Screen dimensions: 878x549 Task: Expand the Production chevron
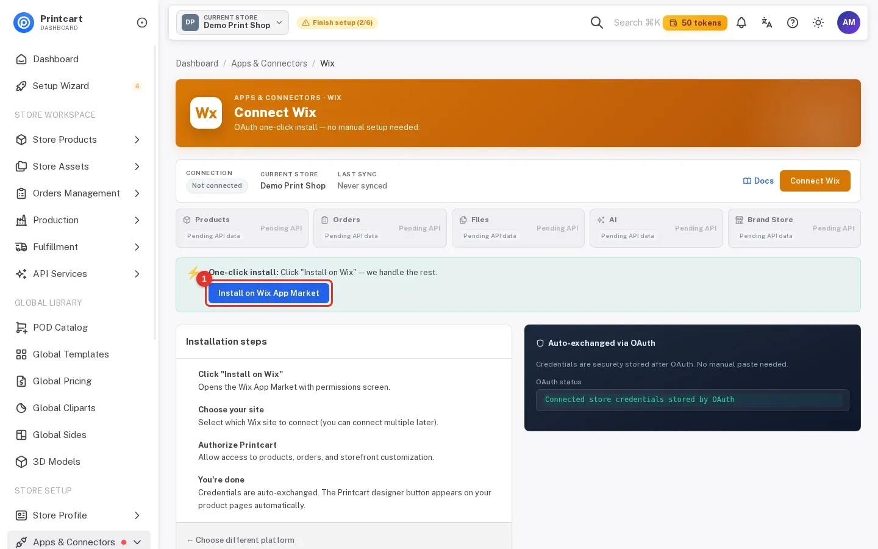(137, 220)
